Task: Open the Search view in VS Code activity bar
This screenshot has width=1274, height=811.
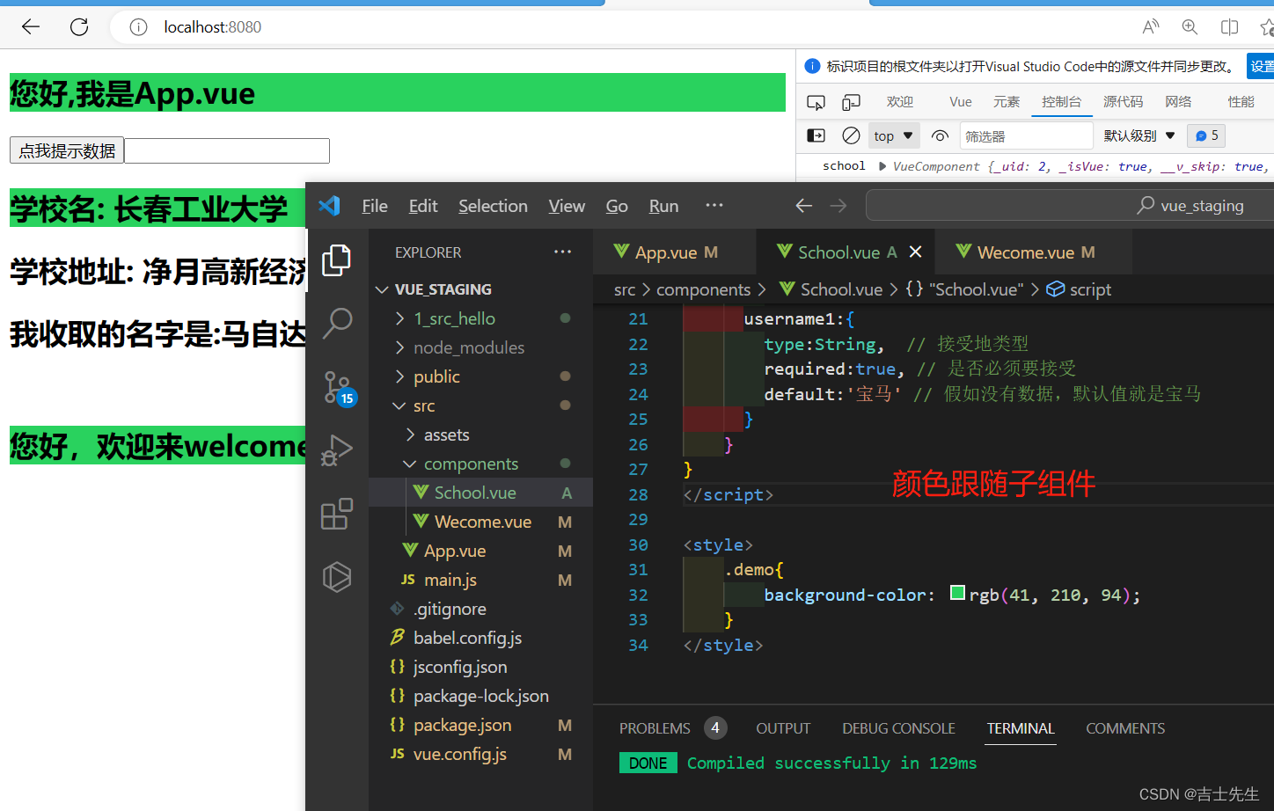Action: pos(337,323)
